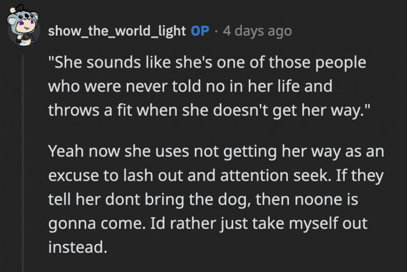
Task: Click the final word "instead."
Action: pos(77,245)
